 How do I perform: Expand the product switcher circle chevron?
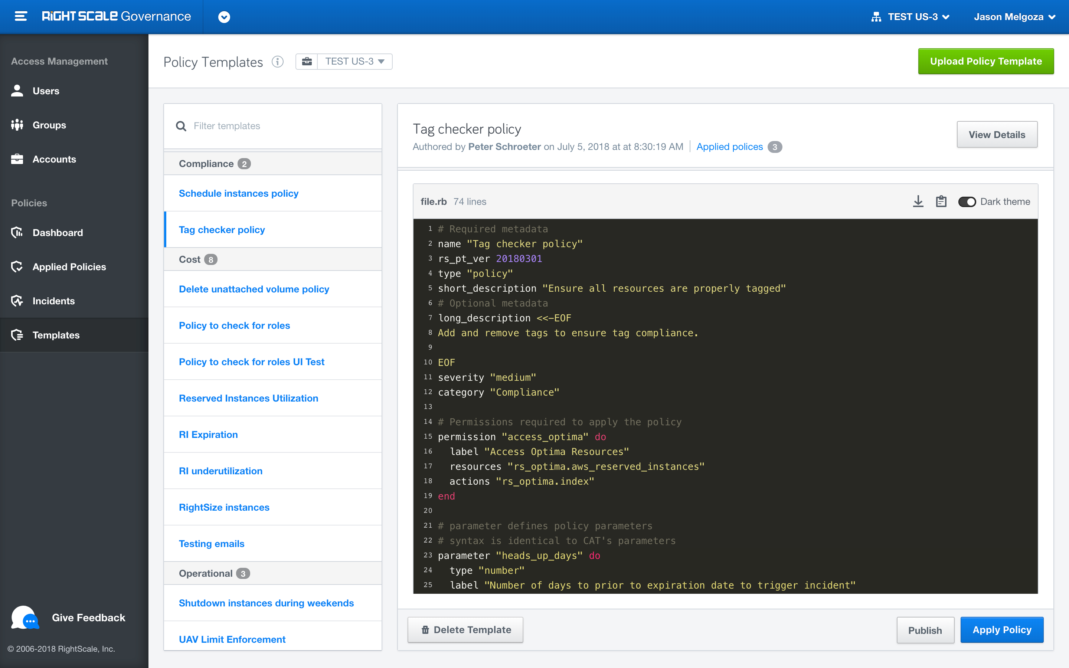coord(224,17)
